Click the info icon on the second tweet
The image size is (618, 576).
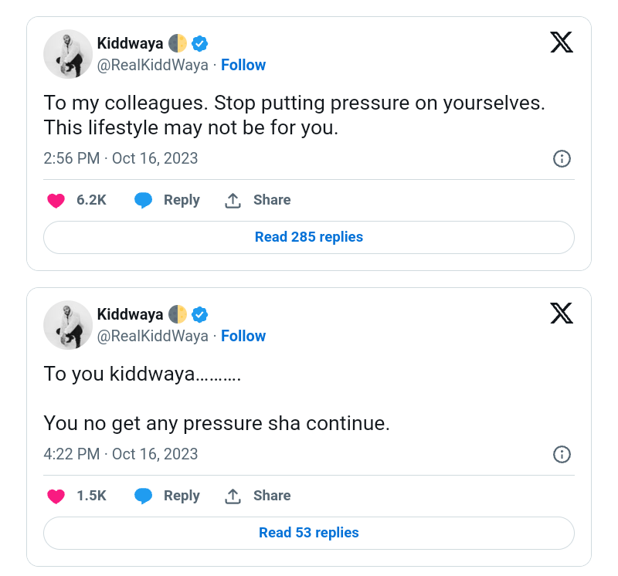point(562,454)
